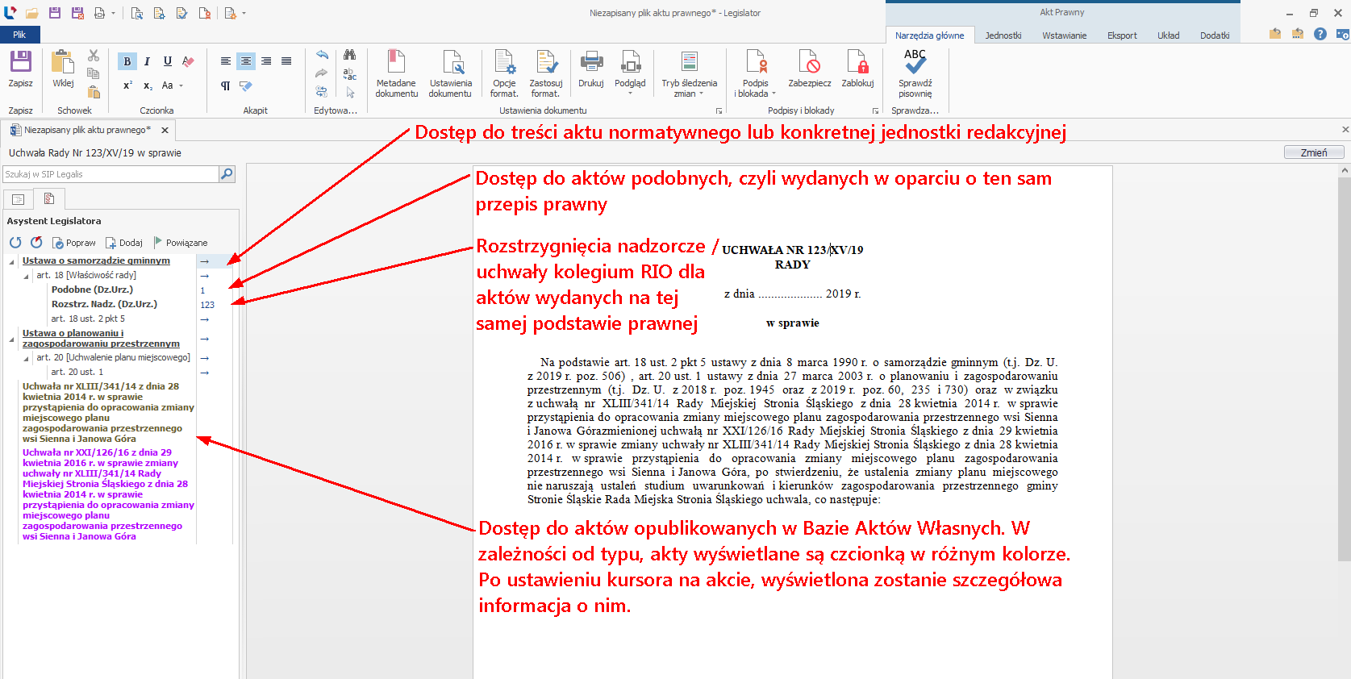Open the Plik menu

(19, 35)
